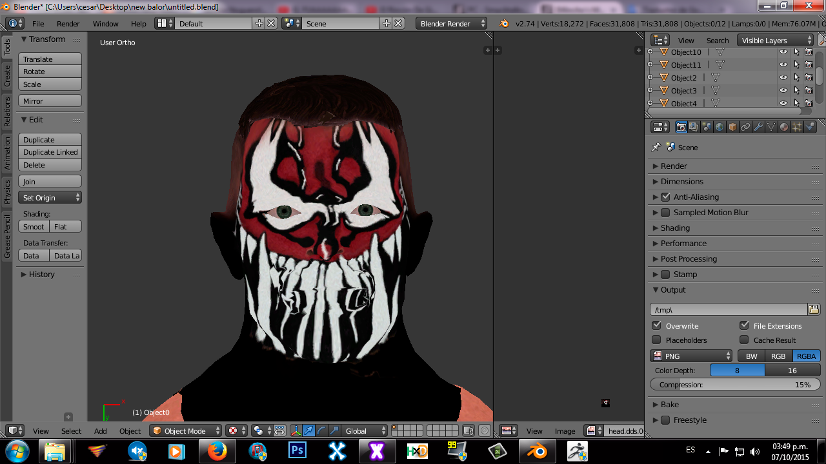Enable the Stamp checkbox

[665, 275]
